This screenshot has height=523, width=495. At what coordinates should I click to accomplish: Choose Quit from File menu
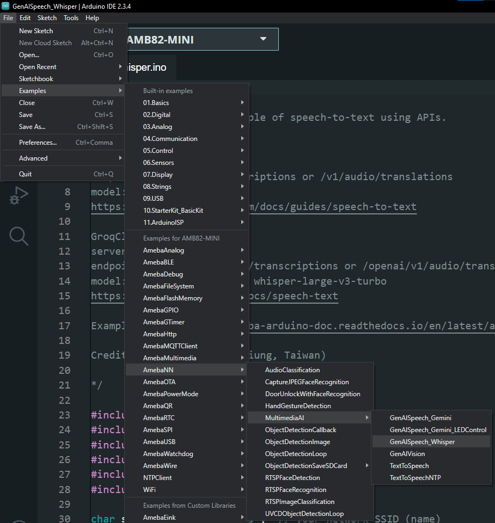tap(63, 174)
